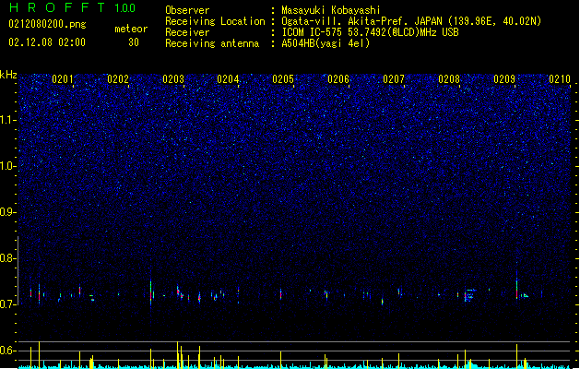Click time marker 0209 on spectrogram
The width and height of the screenshot is (580, 369).
[x=504, y=79]
